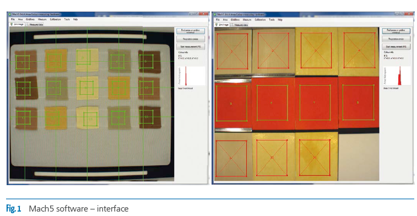Click the Mach5 app icon in left window title bar
417x216 pixels.
(10, 14)
